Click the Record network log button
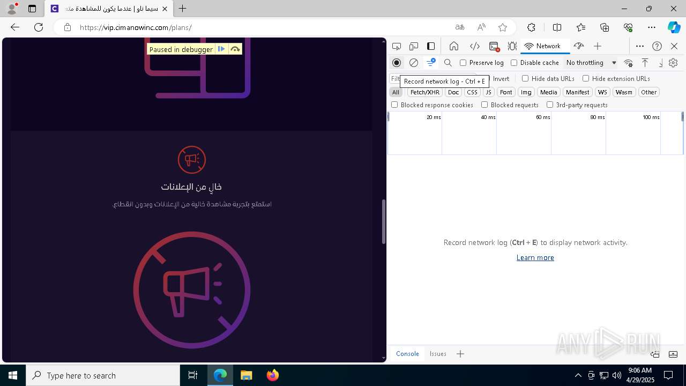686x386 pixels. (x=397, y=63)
